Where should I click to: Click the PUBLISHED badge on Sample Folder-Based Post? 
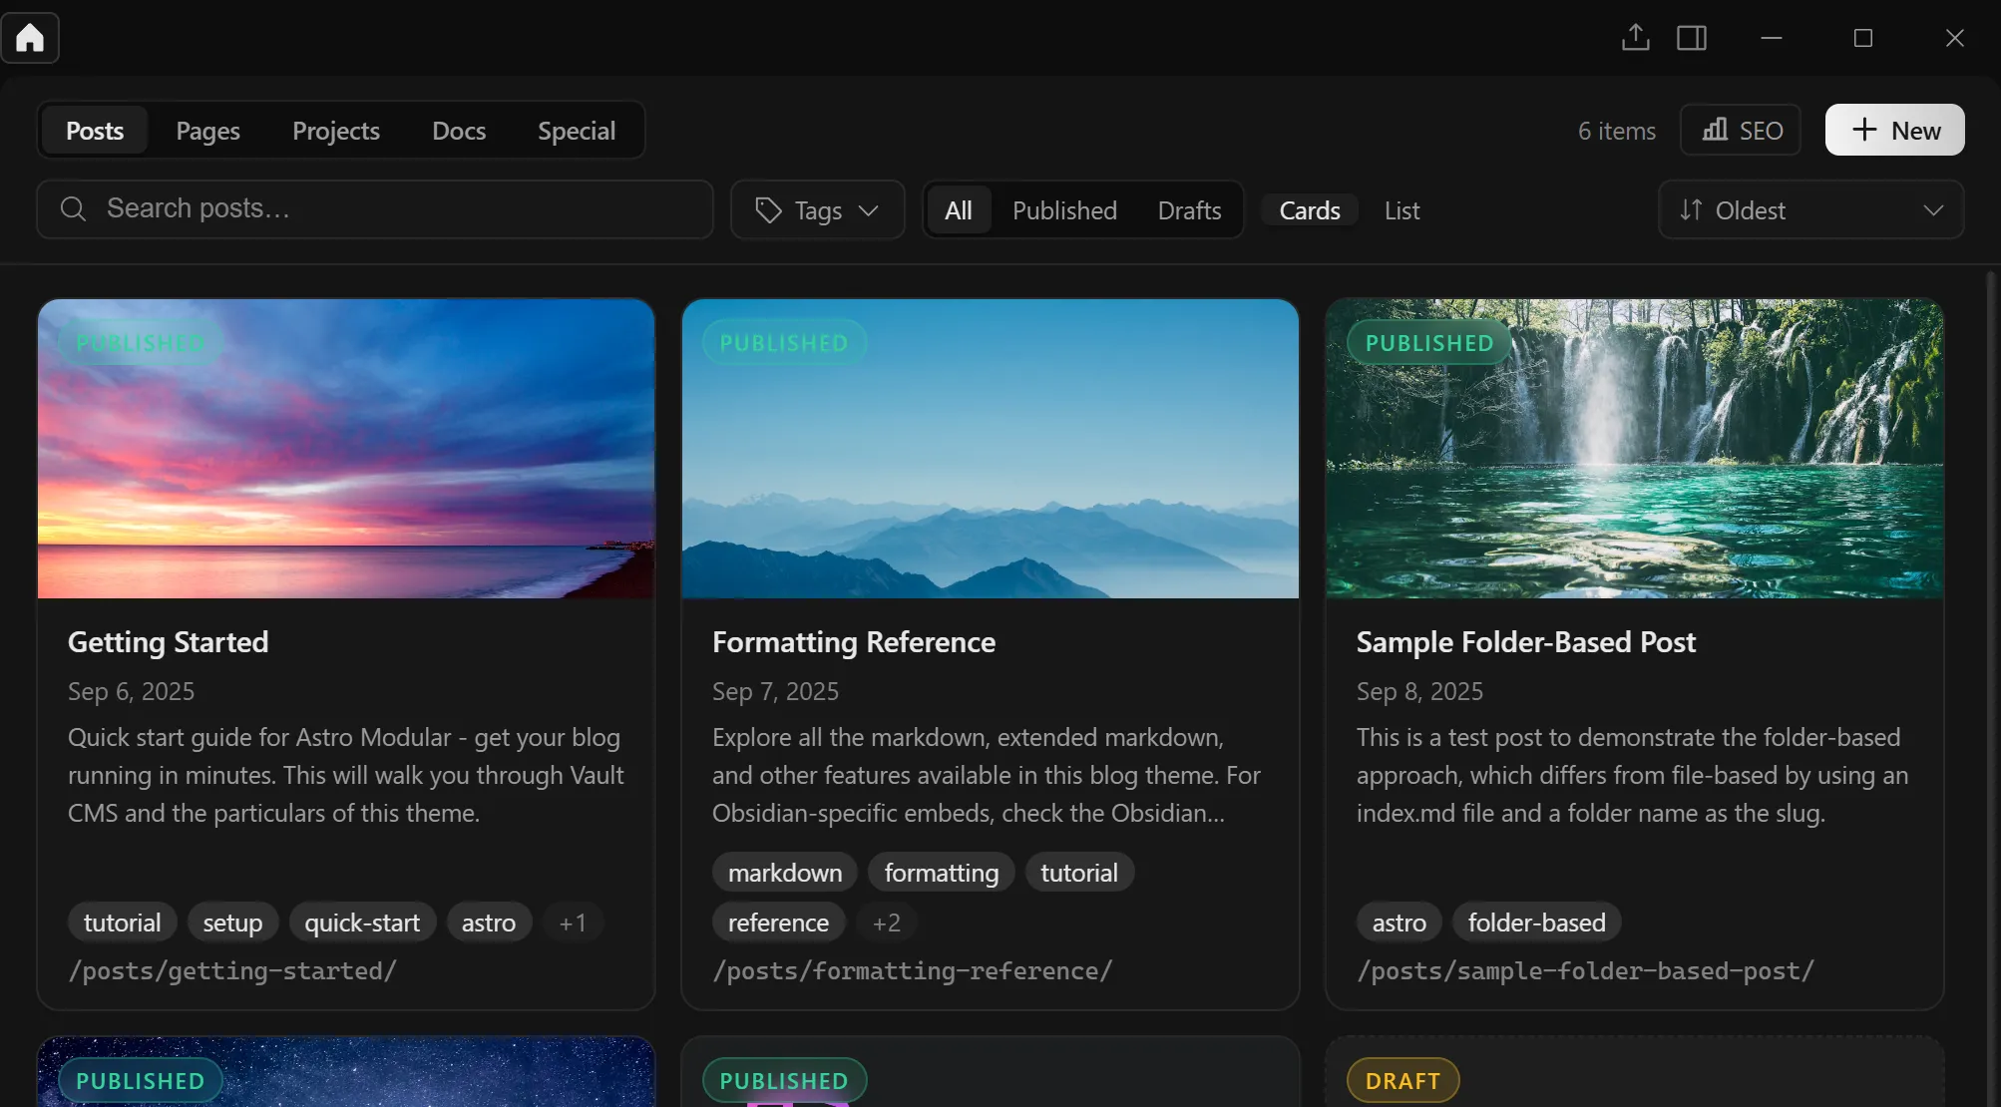point(1429,343)
